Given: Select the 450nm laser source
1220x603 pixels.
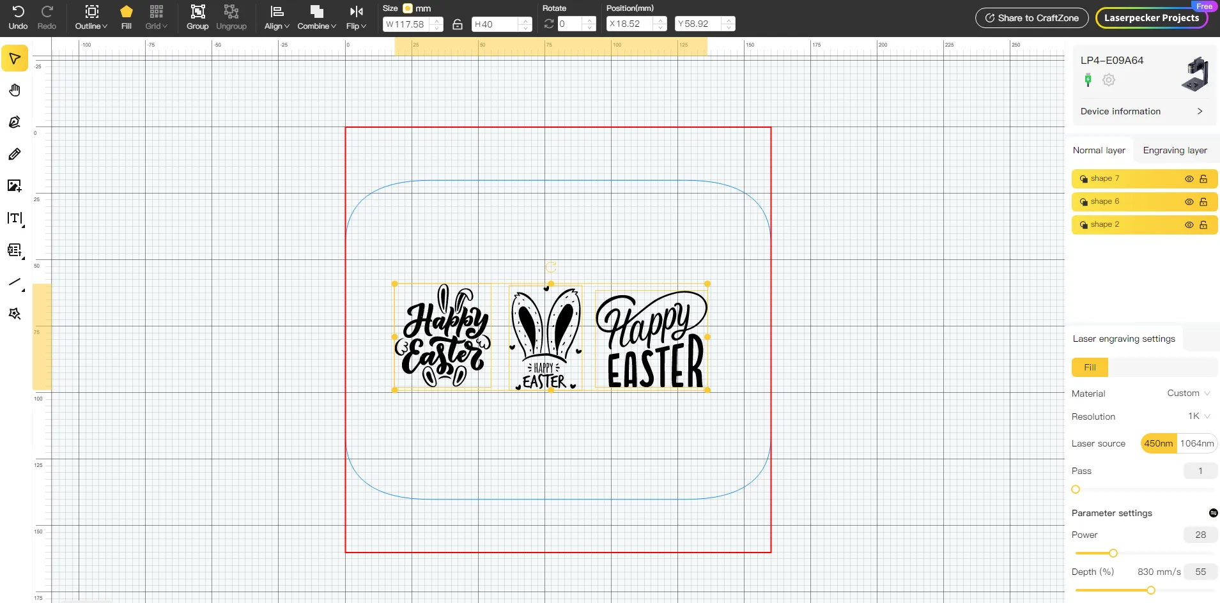Looking at the screenshot, I should (x=1159, y=443).
